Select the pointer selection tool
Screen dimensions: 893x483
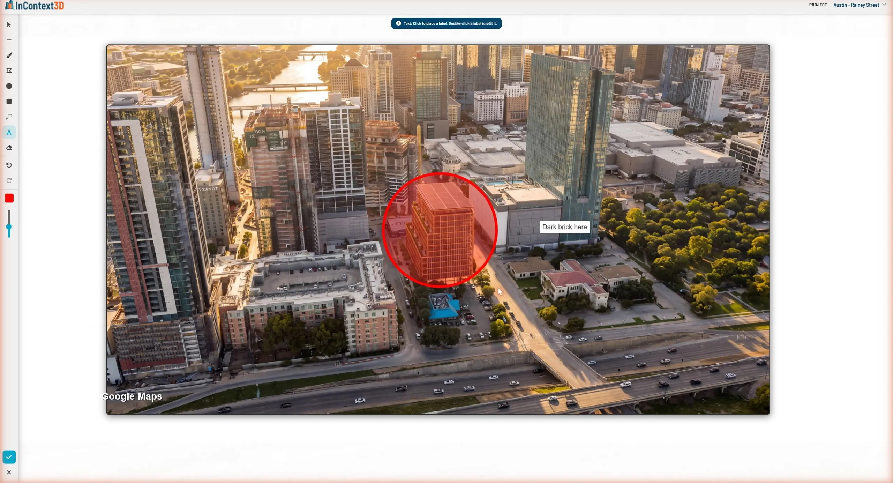[x=9, y=25]
